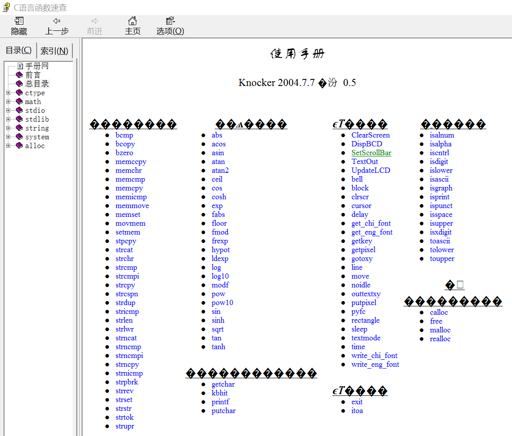Image resolution: width=512 pixels, height=436 pixels.
Task: Click the book icon beside 前言
Action: 19,75
